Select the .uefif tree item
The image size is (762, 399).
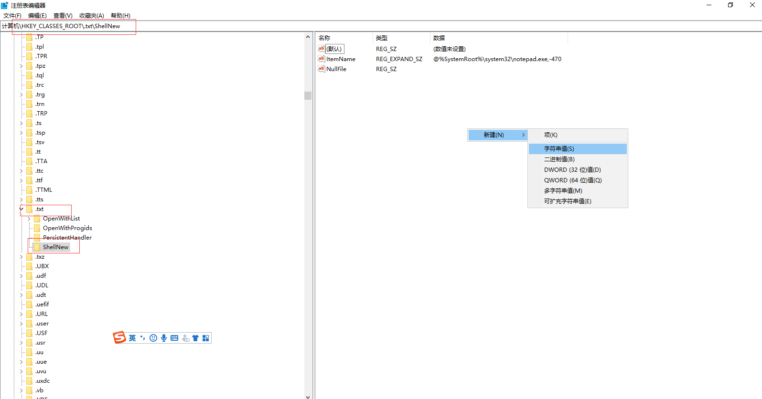pos(42,304)
